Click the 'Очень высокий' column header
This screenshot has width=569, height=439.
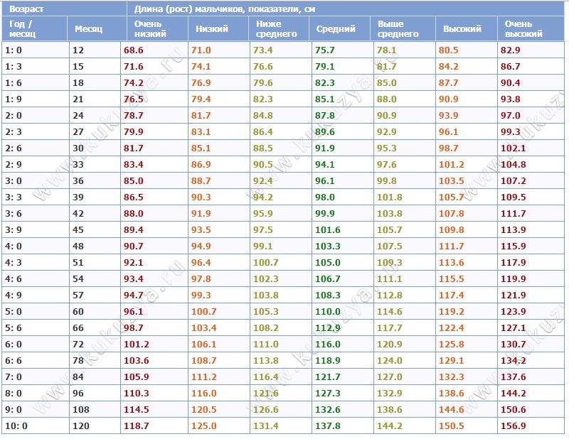pos(523,29)
